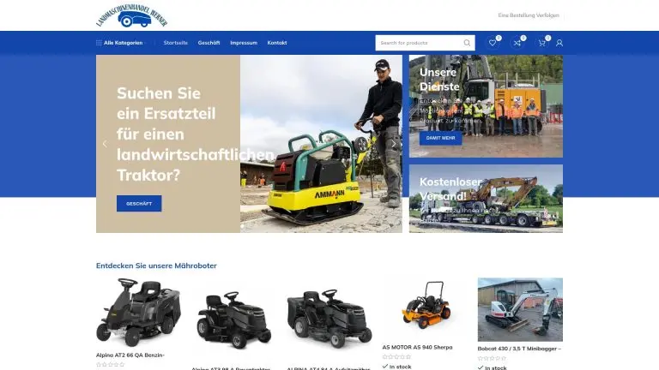Open the shopping cart icon
Viewport: 659px width, 370px height.
click(541, 43)
